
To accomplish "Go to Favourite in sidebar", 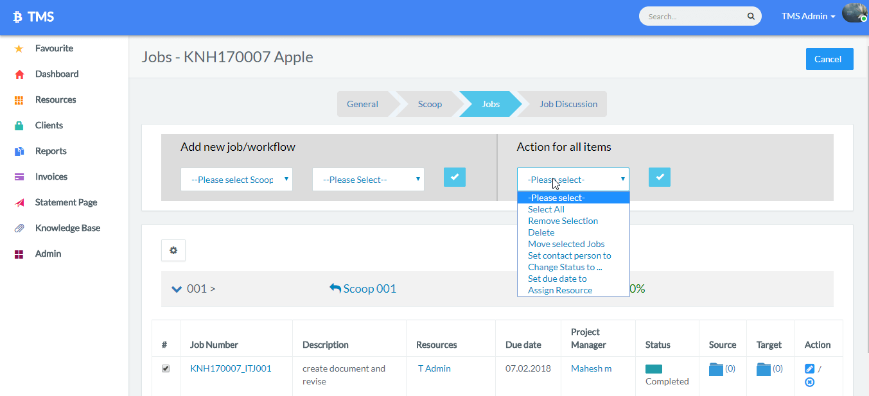I will [54, 48].
